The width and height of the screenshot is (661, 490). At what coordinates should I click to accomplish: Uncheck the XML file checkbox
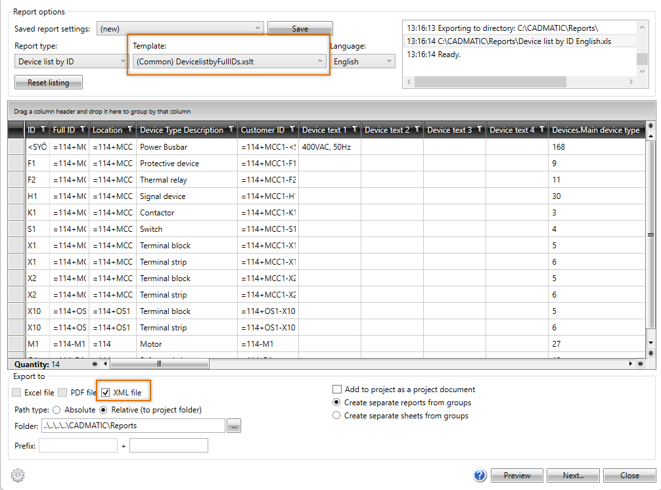[106, 393]
